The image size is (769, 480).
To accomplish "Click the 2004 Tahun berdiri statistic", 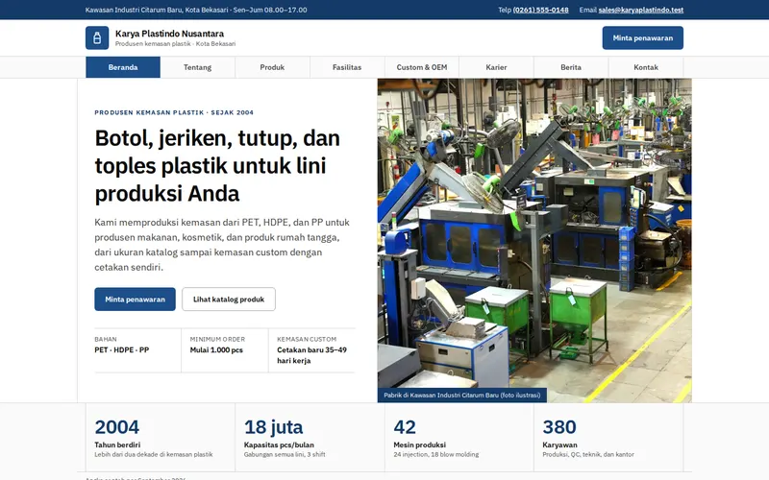I will [161, 438].
